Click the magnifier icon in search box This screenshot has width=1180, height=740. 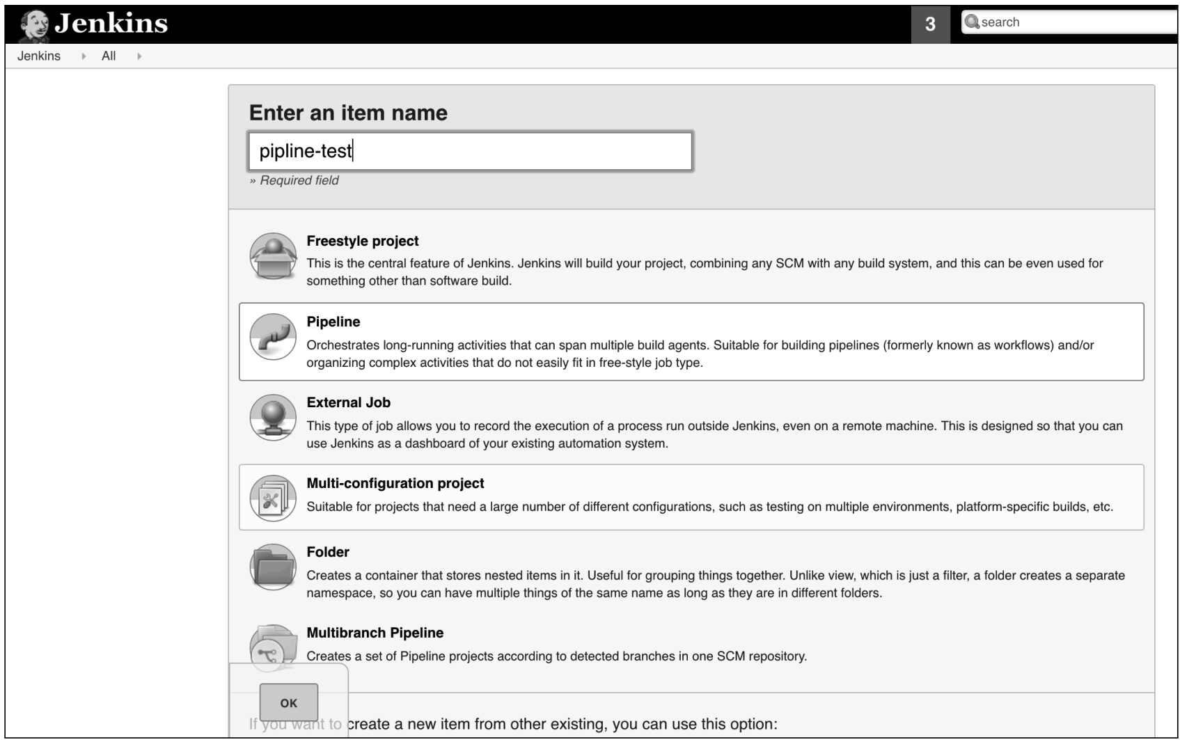click(972, 22)
